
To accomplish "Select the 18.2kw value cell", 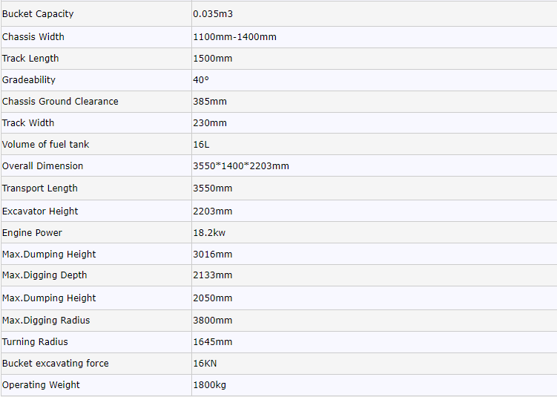I will tap(209, 233).
